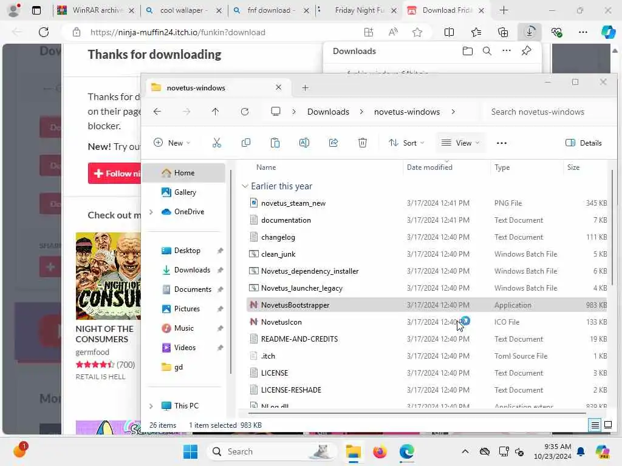Switch to the Friday Night Funkin tab
Screen dimensions: 622x466
tap(359, 10)
